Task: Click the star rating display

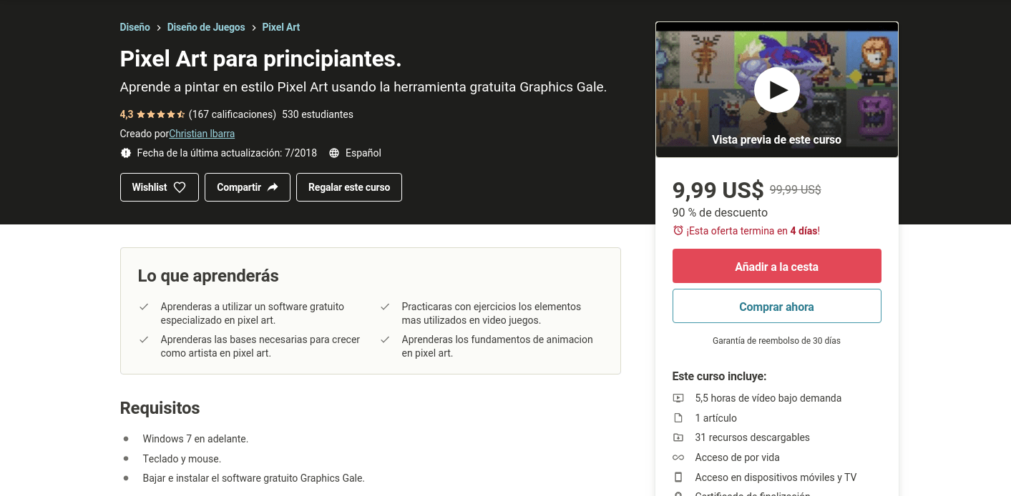Action: tap(160, 114)
